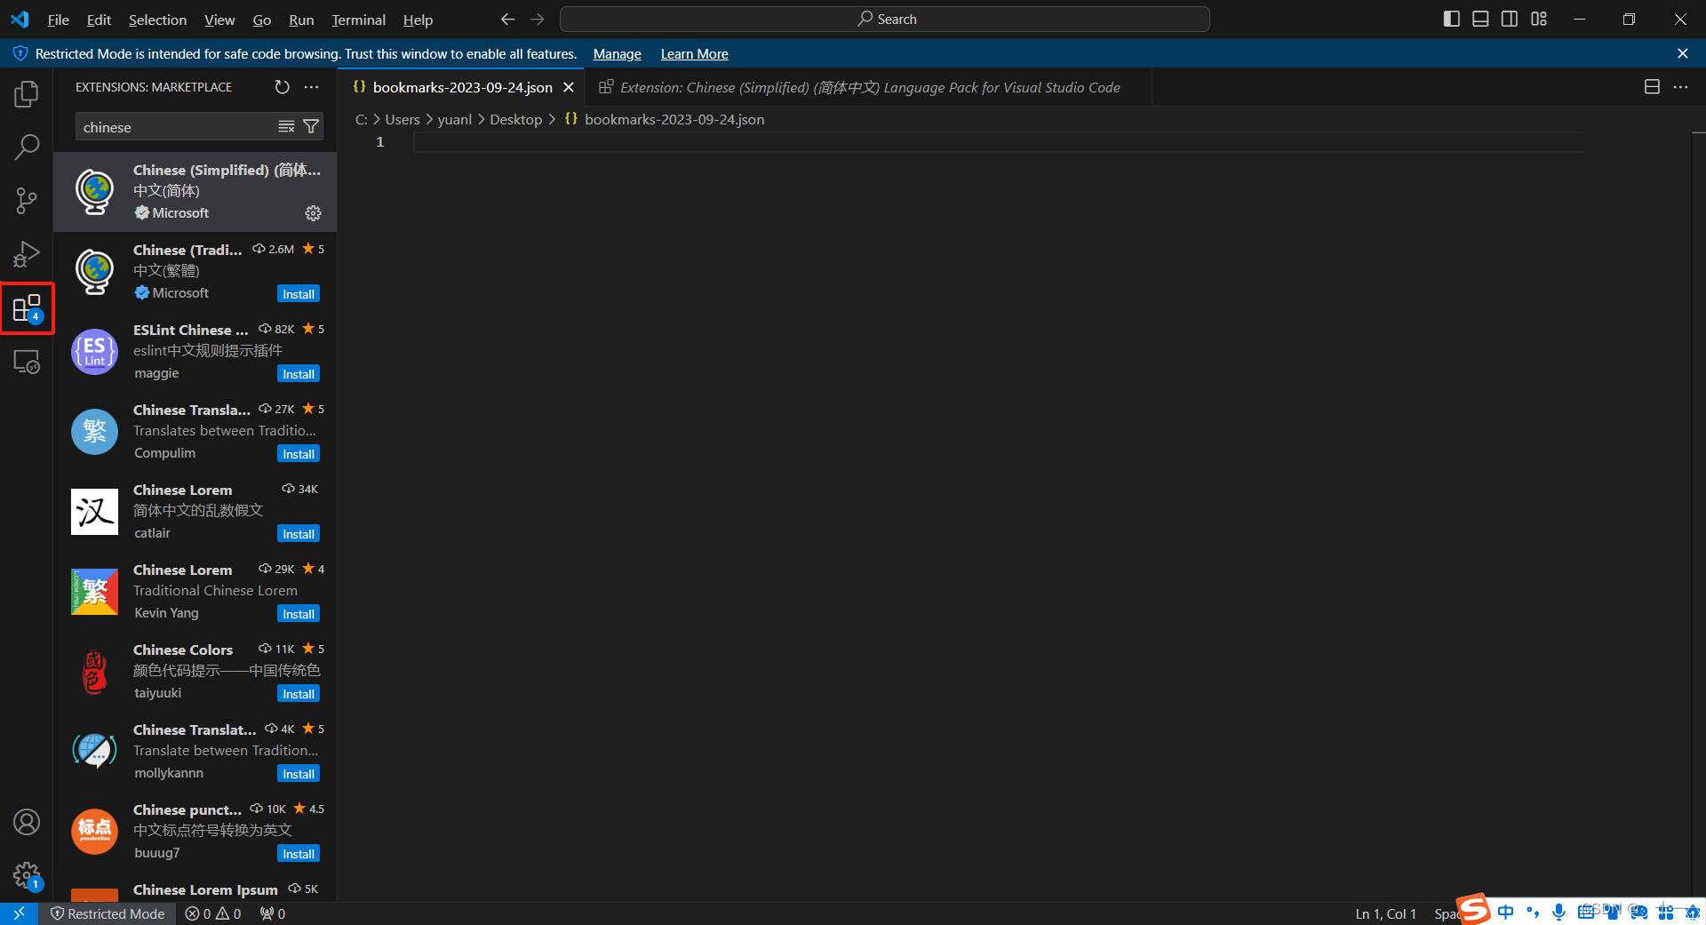Switch to Chinese Language Pack extension tab
Image resolution: width=1706 pixels, height=925 pixels.
point(868,87)
